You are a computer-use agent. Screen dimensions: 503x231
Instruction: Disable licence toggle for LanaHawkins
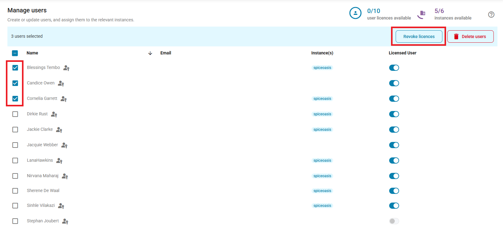pyautogui.click(x=394, y=160)
